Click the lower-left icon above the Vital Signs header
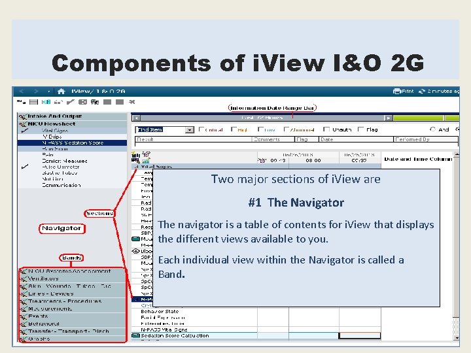Image resolution: width=471 pixels, height=353 pixels. [135, 161]
